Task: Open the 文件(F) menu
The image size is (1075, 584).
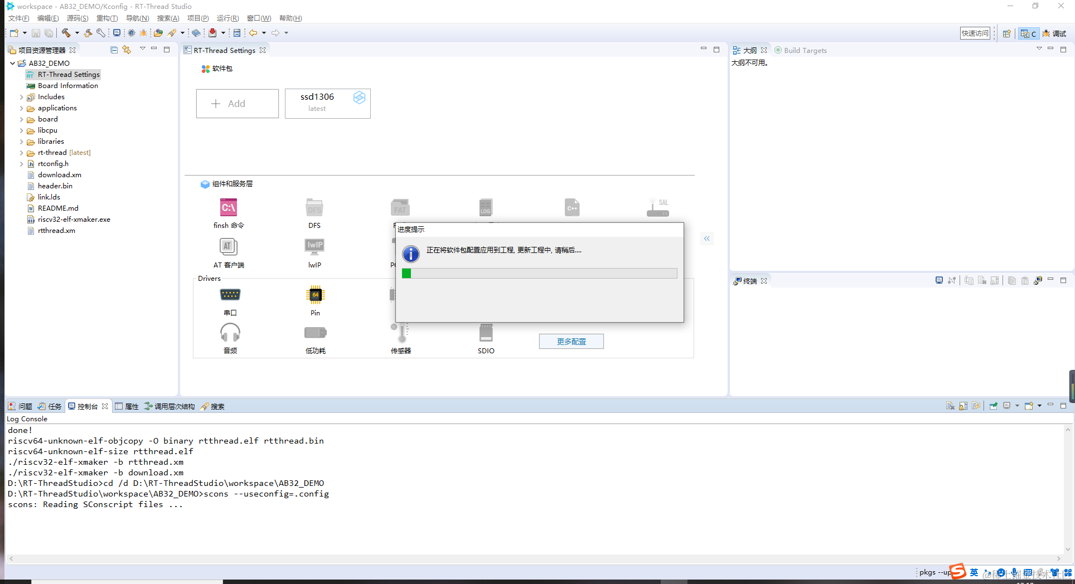Action: click(x=19, y=18)
